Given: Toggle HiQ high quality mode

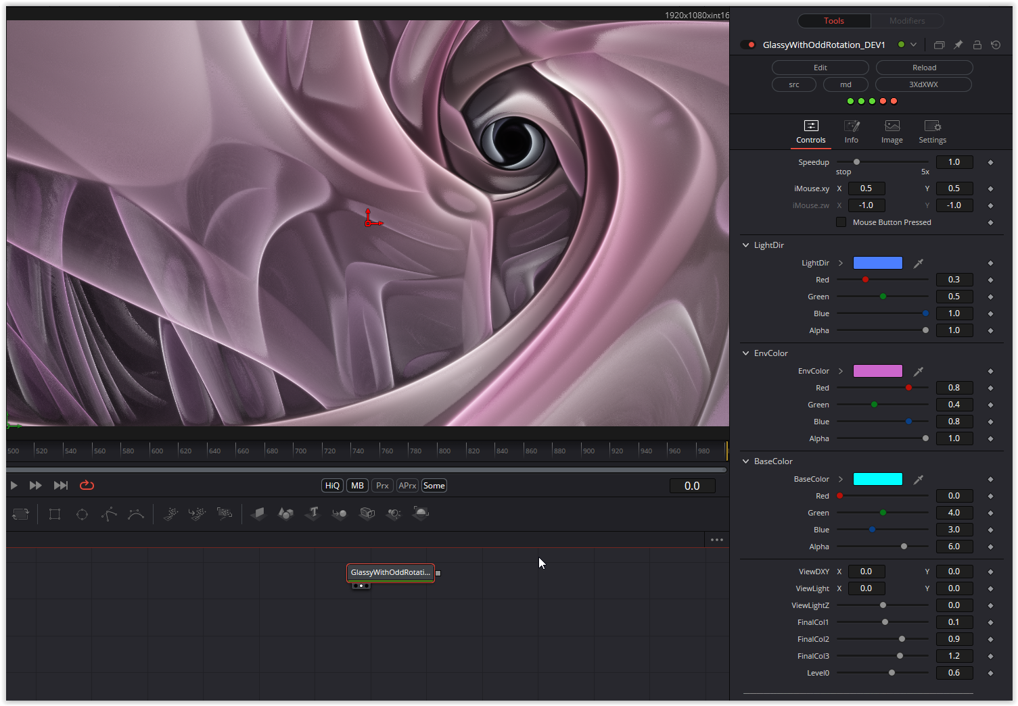Looking at the screenshot, I should pos(332,486).
